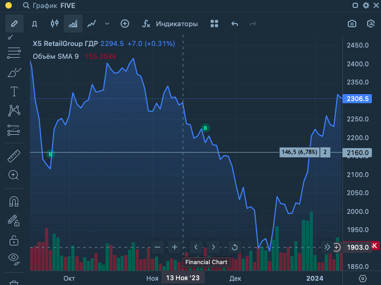
Task: Select the pattern drawing tool
Action: tap(14, 111)
